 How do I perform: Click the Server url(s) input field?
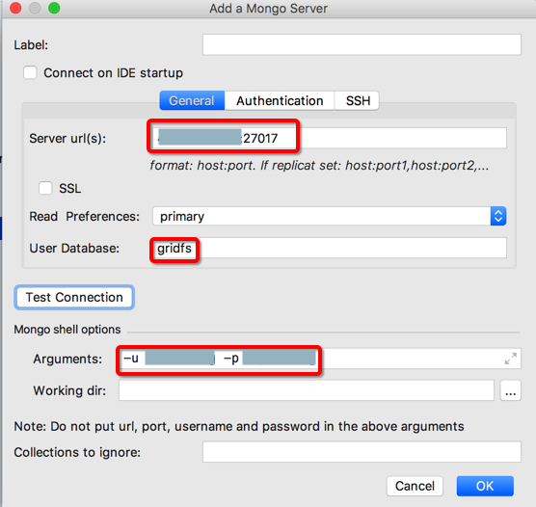[329, 138]
